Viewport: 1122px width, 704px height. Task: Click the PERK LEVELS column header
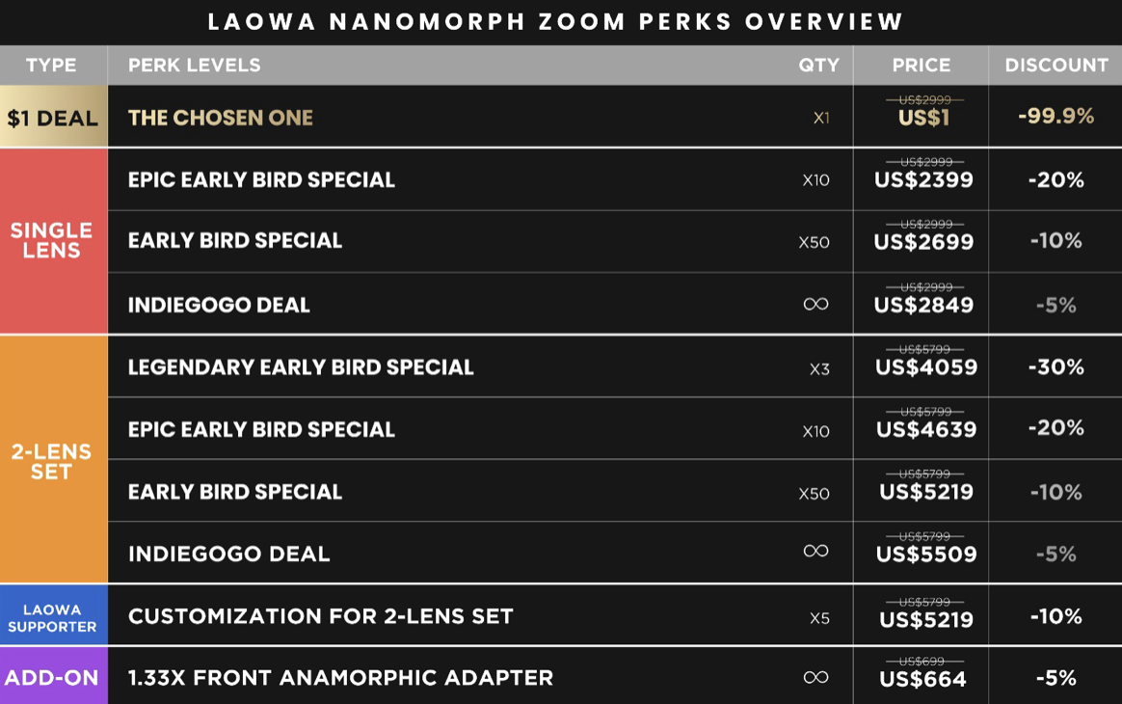tap(194, 66)
